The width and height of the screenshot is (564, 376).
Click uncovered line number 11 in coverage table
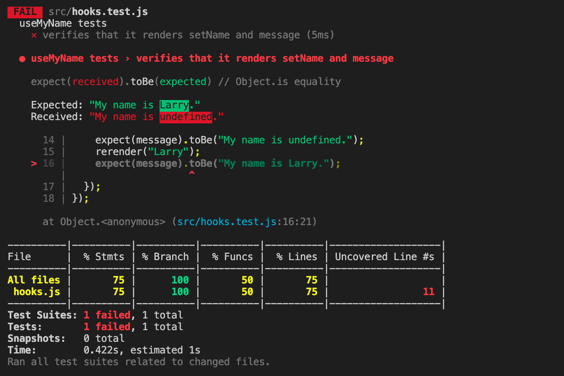point(429,292)
